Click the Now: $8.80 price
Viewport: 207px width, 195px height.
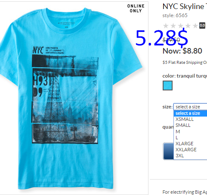click(x=182, y=51)
